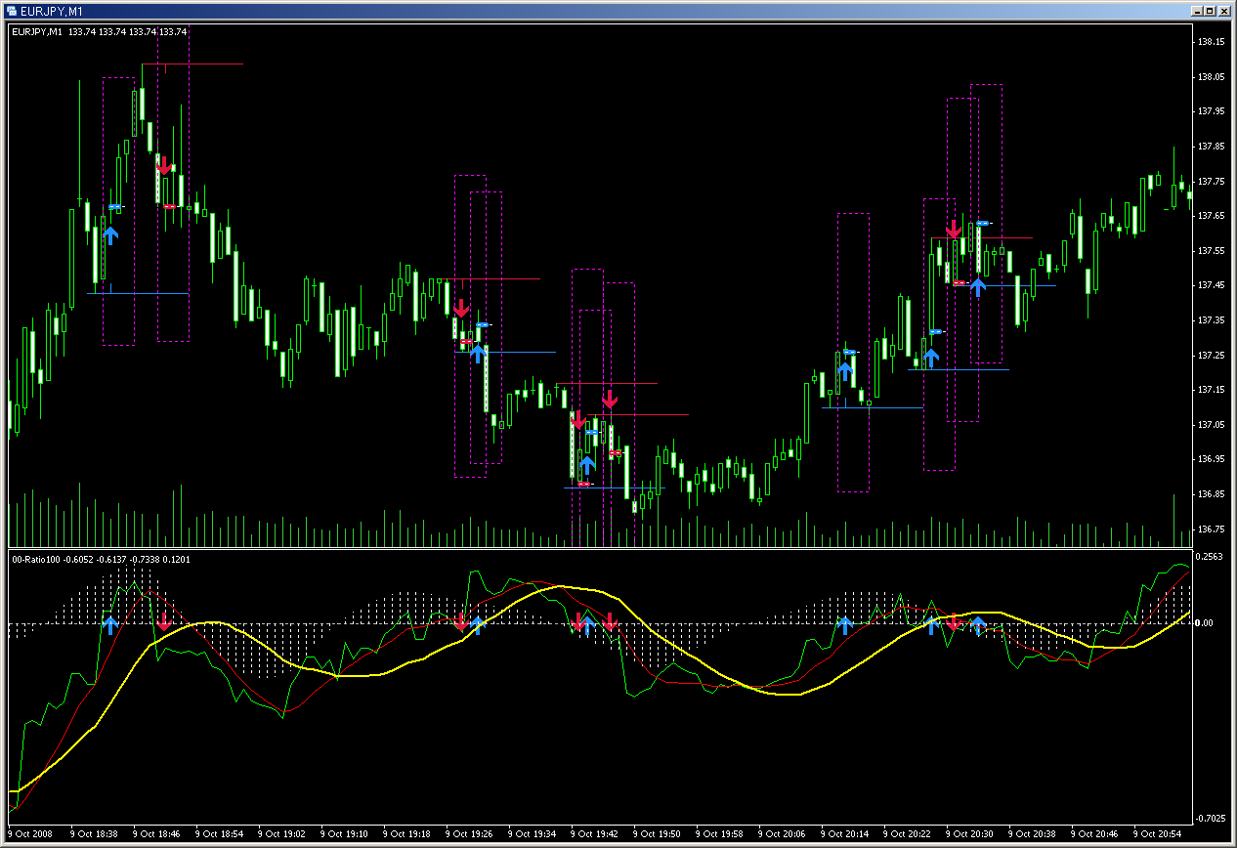The height and width of the screenshot is (848, 1237).
Task: Click the 136.95 price scale label
Action: click(1212, 459)
